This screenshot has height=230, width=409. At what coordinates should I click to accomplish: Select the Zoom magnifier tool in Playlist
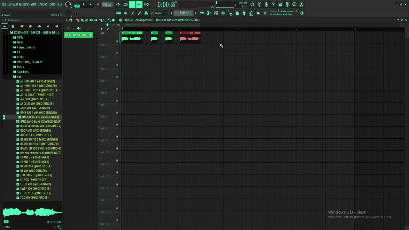click(x=109, y=20)
